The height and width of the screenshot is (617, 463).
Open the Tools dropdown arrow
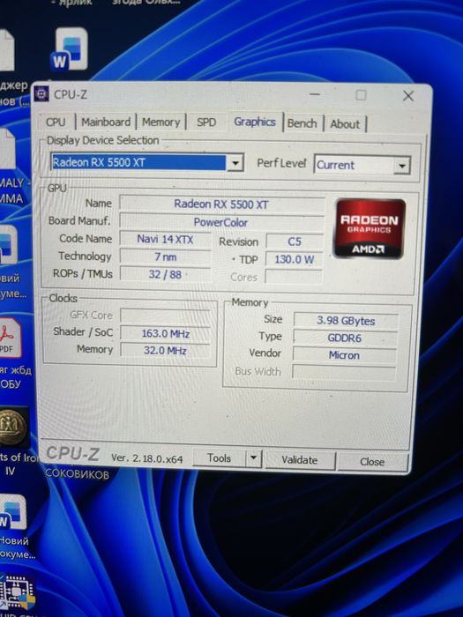click(254, 458)
